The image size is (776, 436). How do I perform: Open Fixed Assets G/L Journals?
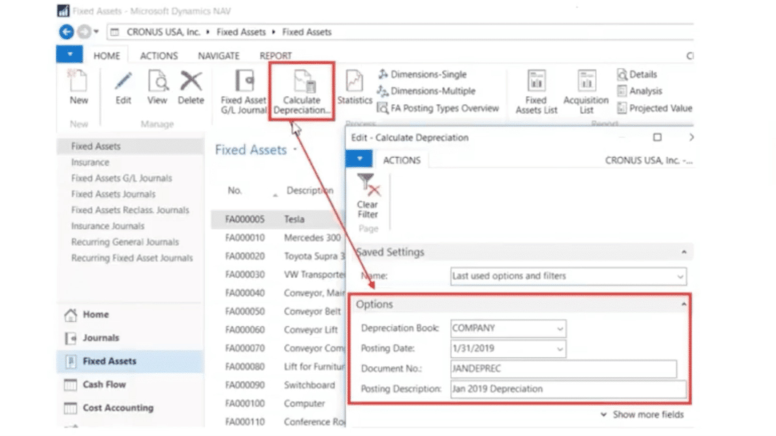121,178
